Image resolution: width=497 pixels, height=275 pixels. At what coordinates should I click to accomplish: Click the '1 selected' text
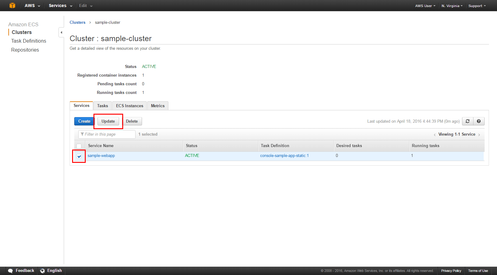pyautogui.click(x=148, y=134)
